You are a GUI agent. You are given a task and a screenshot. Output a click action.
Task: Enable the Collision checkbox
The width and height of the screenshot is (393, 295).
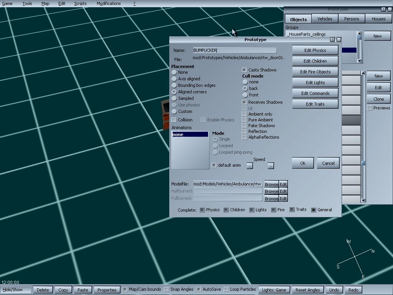pos(174,120)
